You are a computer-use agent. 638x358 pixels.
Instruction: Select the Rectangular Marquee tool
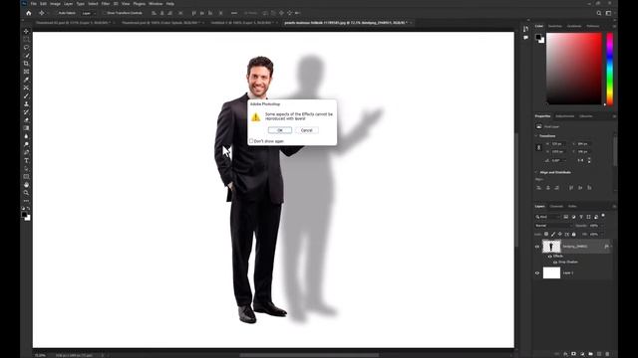click(27, 40)
